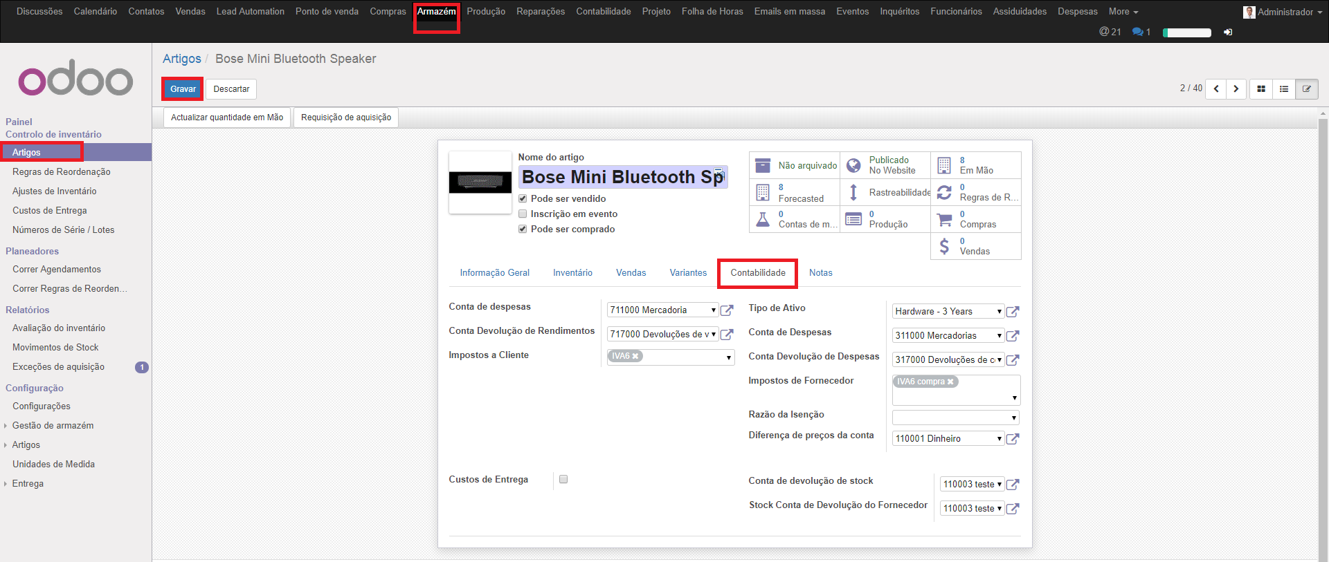Click the header progress bar
1329x562 pixels.
click(1187, 32)
